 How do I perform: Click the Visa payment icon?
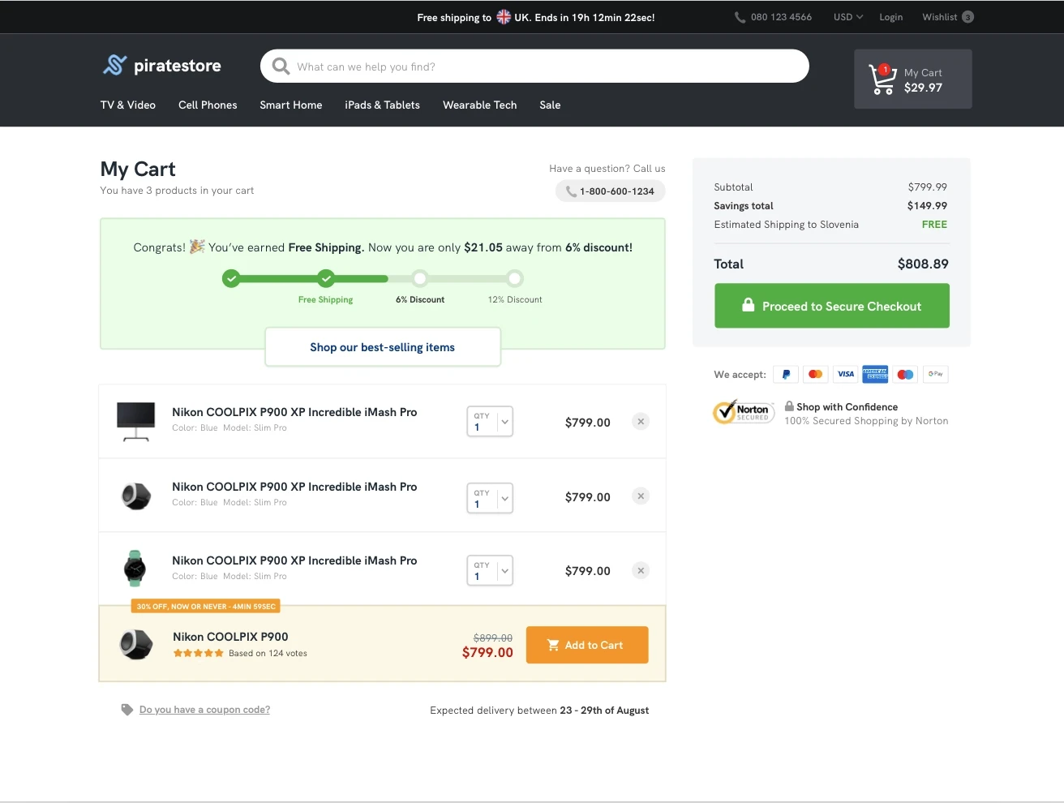click(846, 374)
